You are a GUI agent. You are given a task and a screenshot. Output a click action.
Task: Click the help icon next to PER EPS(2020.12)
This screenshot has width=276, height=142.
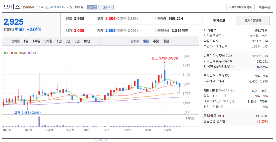[233, 90]
